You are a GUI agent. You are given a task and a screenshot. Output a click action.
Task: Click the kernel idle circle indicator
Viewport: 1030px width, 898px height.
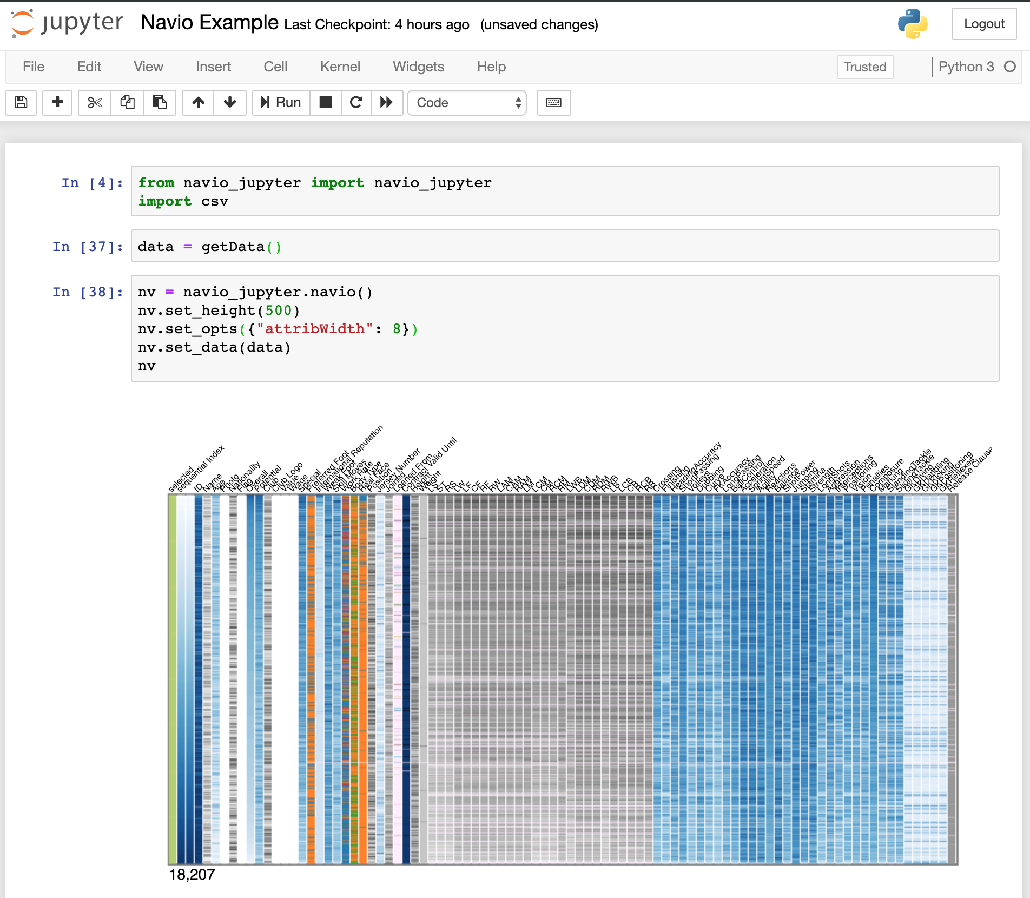click(x=1009, y=67)
